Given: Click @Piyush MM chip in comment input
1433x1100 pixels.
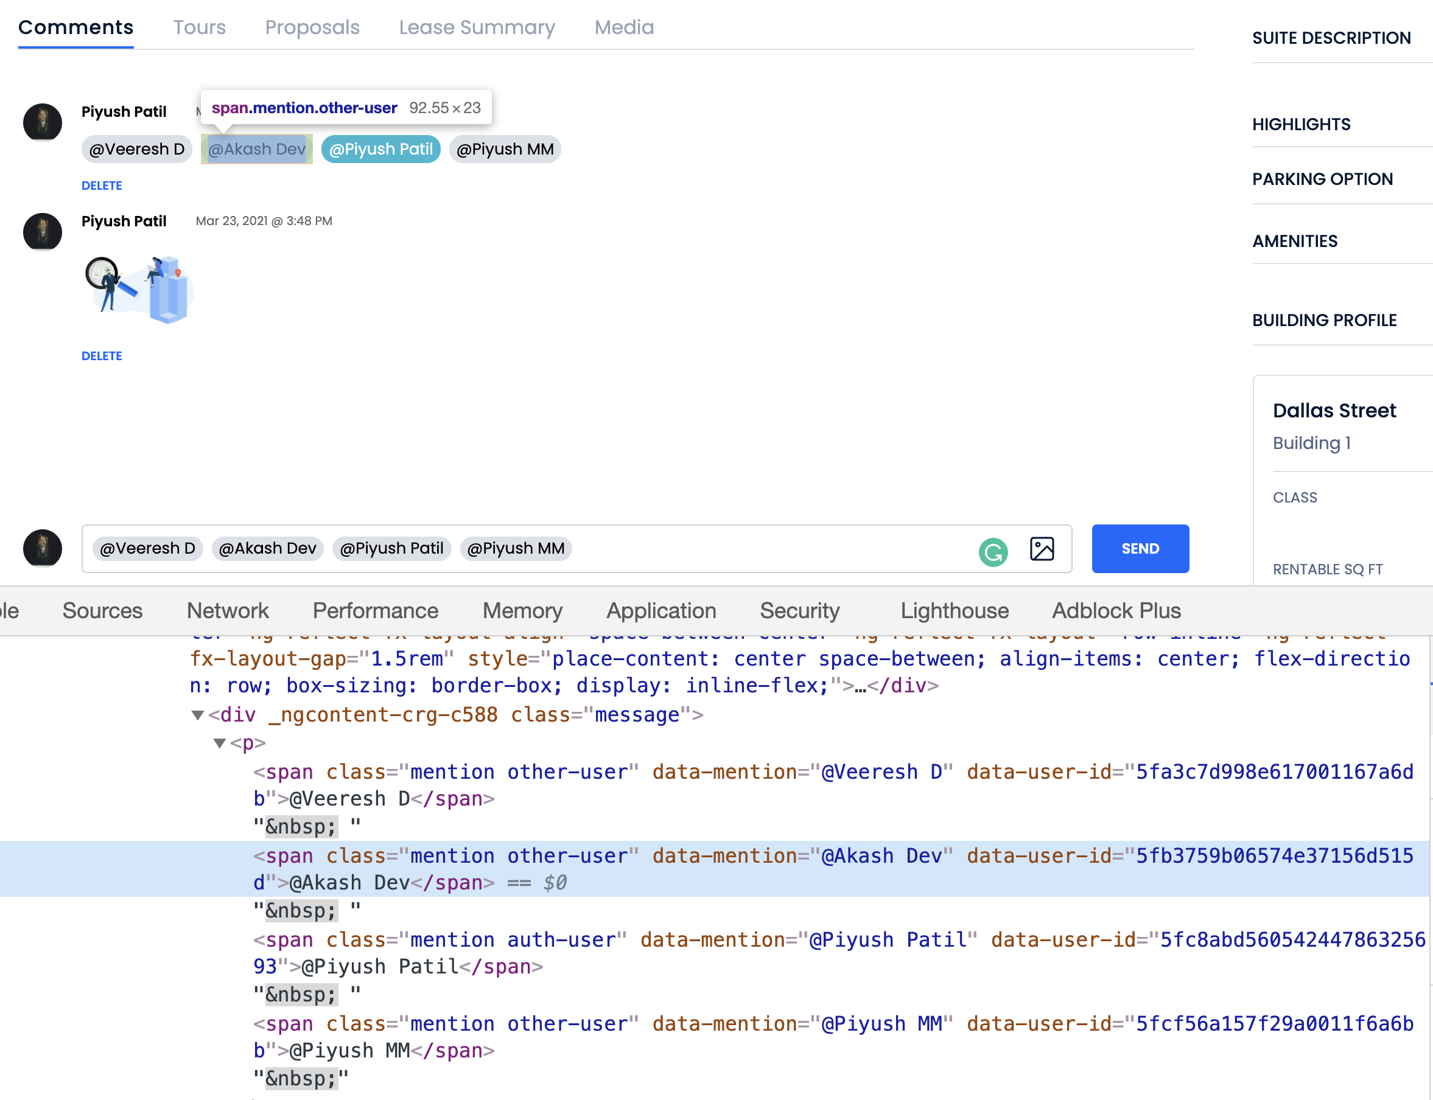Looking at the screenshot, I should click(x=516, y=549).
